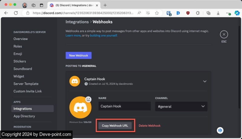Refresh the page with the reload icon
The height and width of the screenshot is (139, 242).
[16, 13]
